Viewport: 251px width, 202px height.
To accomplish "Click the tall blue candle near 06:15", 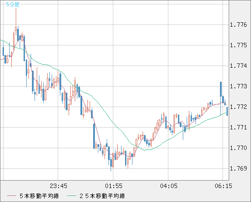I will point(221,89).
